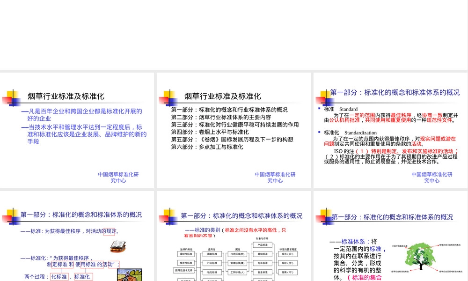
Task: Click bullet 当技术水平和管理水平达到一定程度后
Action: pyautogui.click(x=84, y=134)
